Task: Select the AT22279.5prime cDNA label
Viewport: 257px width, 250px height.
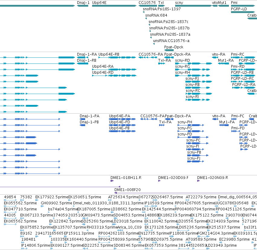Action: pyautogui.click(x=201, y=197)
